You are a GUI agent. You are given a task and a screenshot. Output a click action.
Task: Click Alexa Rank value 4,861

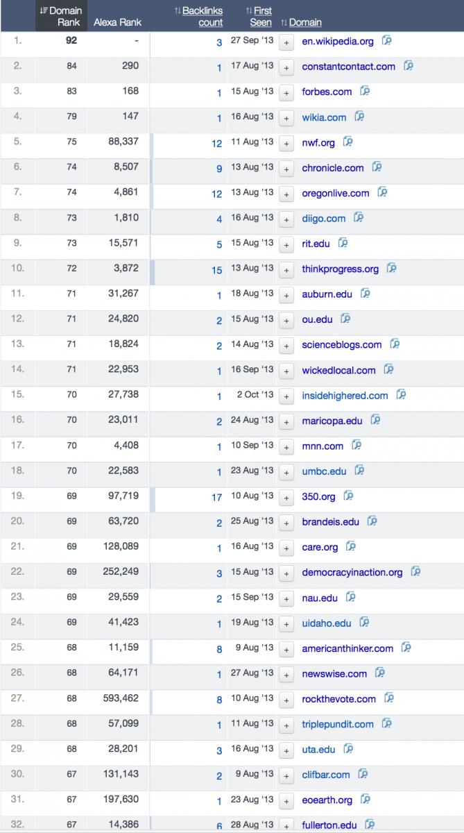pos(126,192)
